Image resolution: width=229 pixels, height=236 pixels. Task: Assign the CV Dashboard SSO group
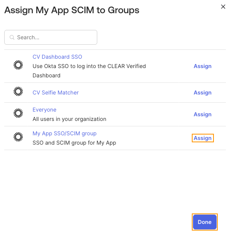tap(203, 66)
